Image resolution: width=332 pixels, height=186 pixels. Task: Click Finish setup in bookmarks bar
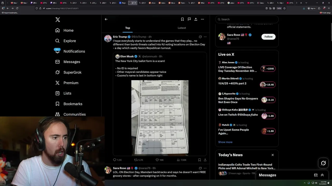[325, 13]
